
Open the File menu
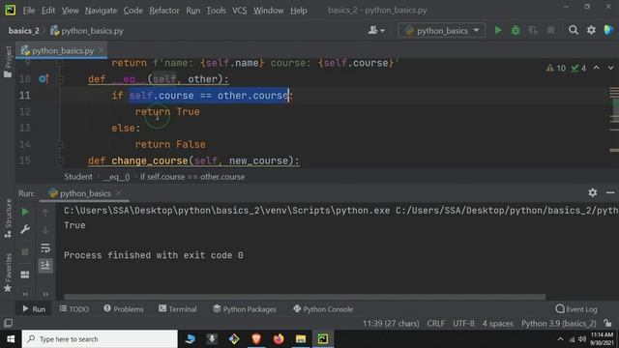click(x=28, y=11)
